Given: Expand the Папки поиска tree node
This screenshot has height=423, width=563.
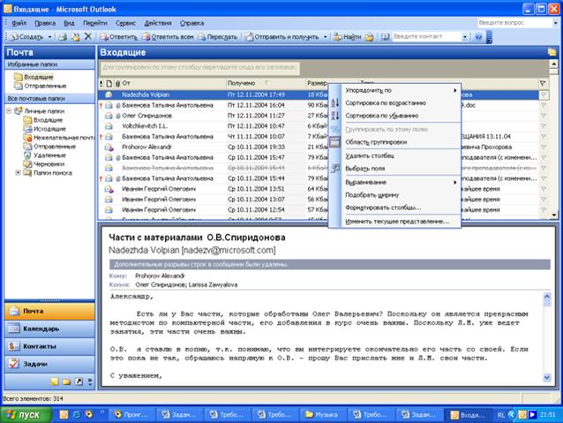Looking at the screenshot, I should point(18,173).
